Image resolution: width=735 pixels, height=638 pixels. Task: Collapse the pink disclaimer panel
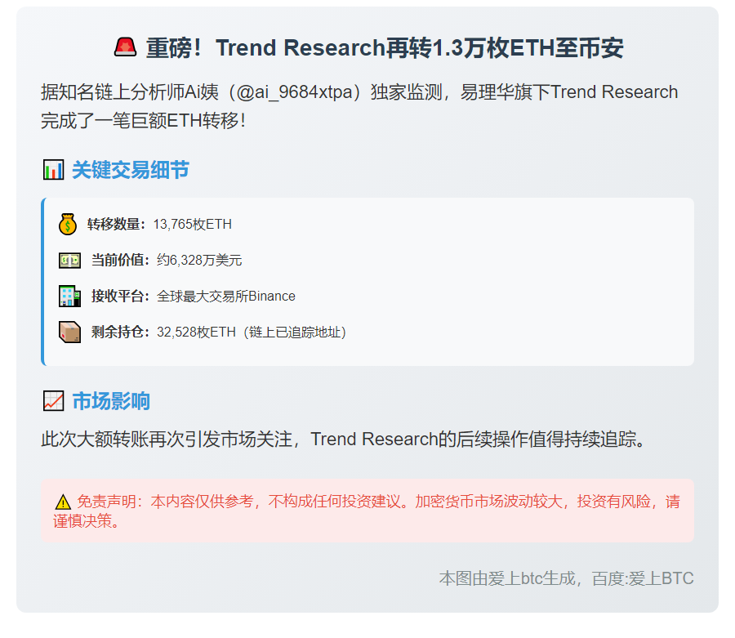367,510
